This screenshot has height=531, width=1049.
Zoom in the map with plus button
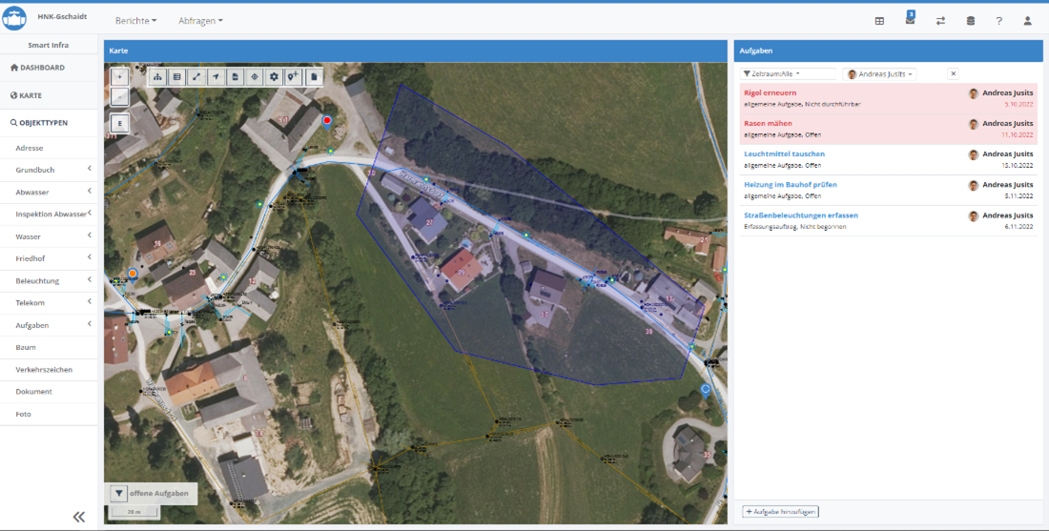tap(119, 76)
